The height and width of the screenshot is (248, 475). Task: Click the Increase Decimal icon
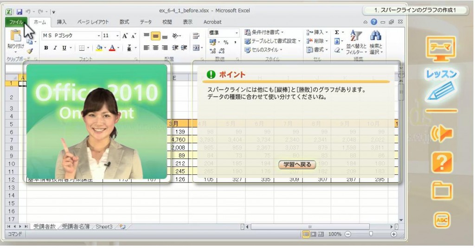click(x=212, y=51)
